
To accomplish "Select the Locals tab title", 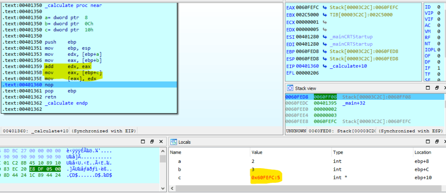I will (x=185, y=142).
